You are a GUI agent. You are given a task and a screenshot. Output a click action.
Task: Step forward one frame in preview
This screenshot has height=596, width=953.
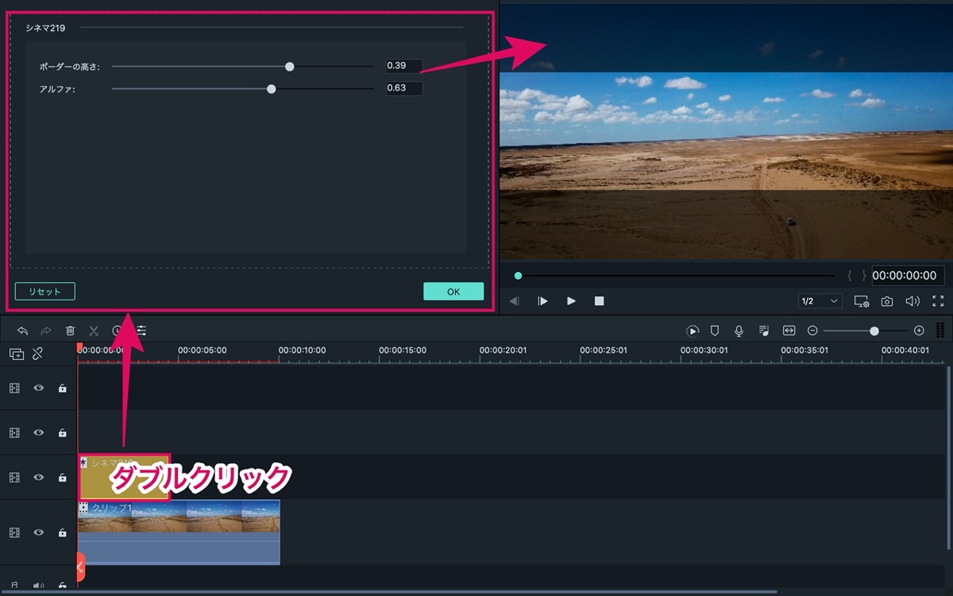pos(543,301)
